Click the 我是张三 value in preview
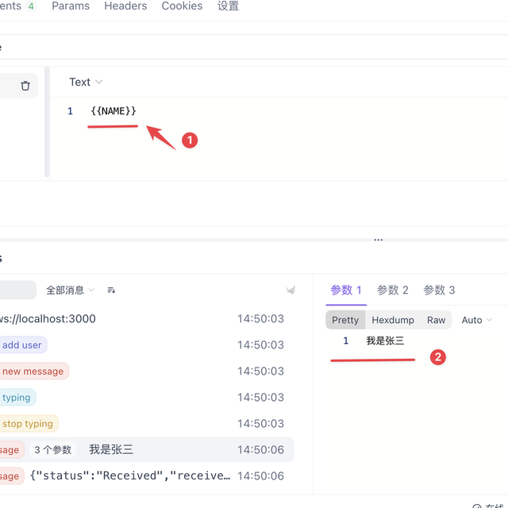Image resolution: width=508 pixels, height=508 pixels. coord(385,341)
